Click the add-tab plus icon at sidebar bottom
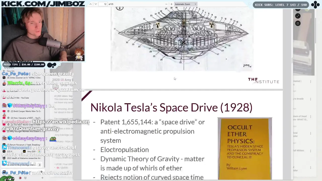 point(42,178)
